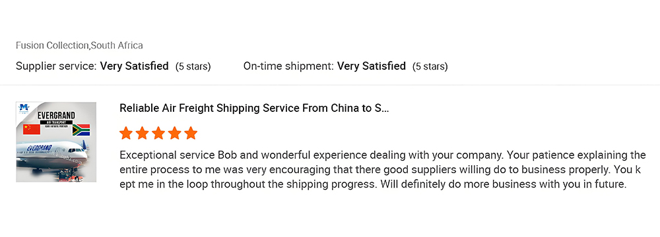
Task: Click Very Satisfied next to Supplier service
Action: coord(134,66)
